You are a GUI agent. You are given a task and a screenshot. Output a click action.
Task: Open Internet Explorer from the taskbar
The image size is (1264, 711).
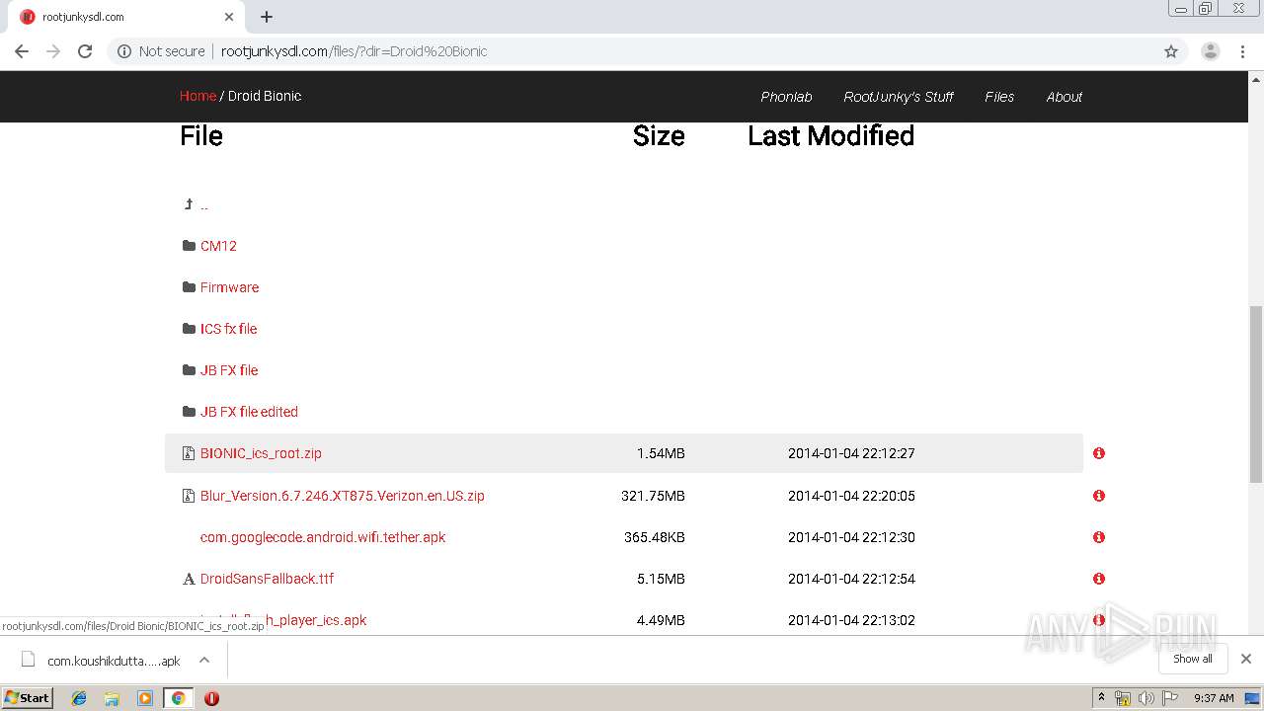tap(79, 698)
